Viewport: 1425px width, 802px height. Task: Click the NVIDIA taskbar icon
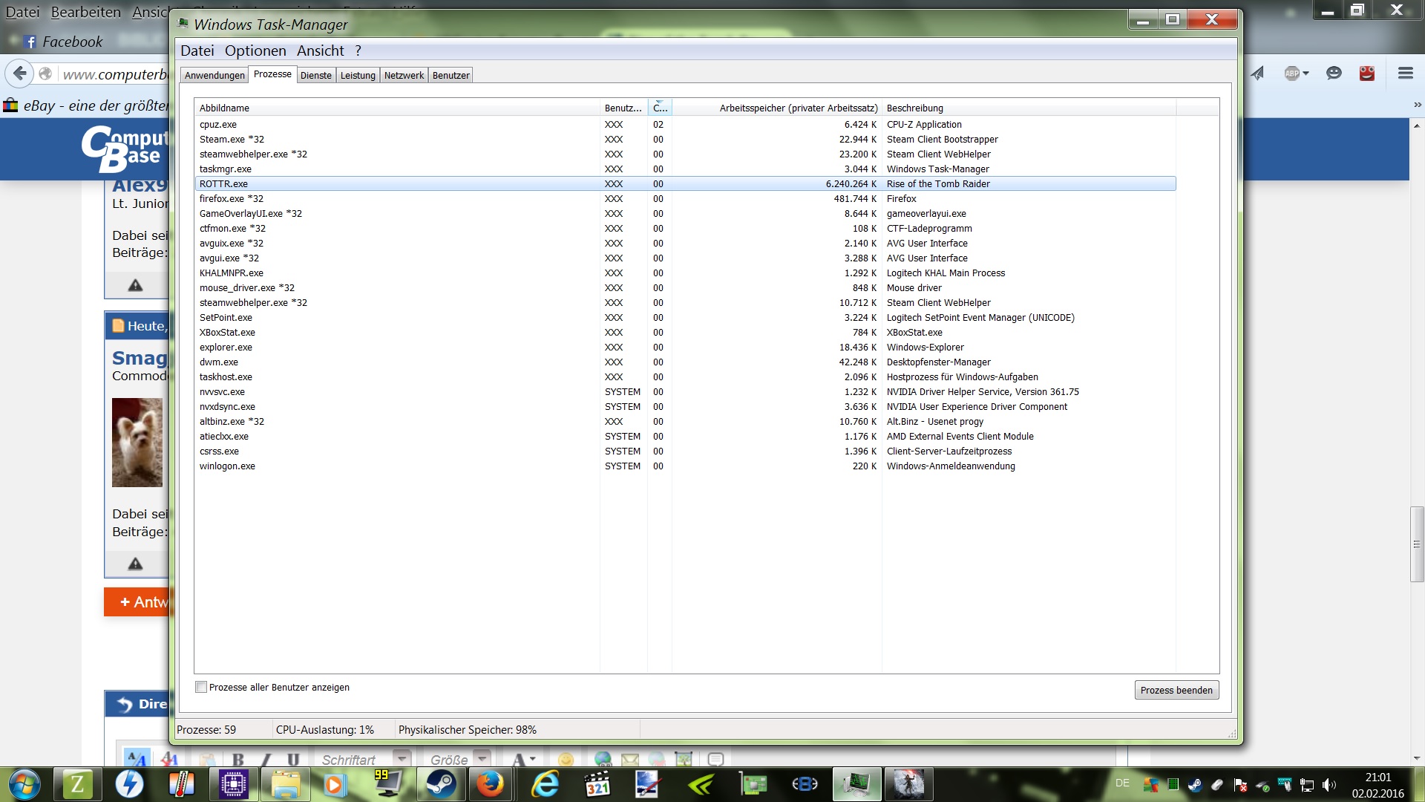[701, 784]
